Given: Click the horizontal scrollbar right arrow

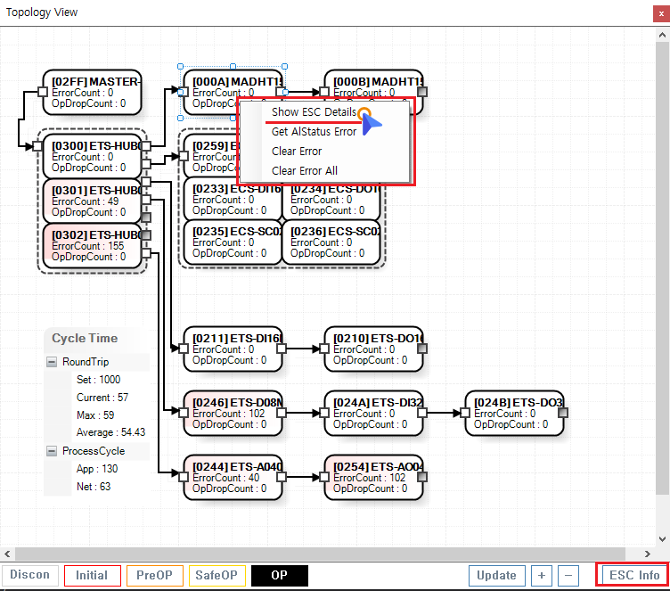Looking at the screenshot, I should pos(650,553).
